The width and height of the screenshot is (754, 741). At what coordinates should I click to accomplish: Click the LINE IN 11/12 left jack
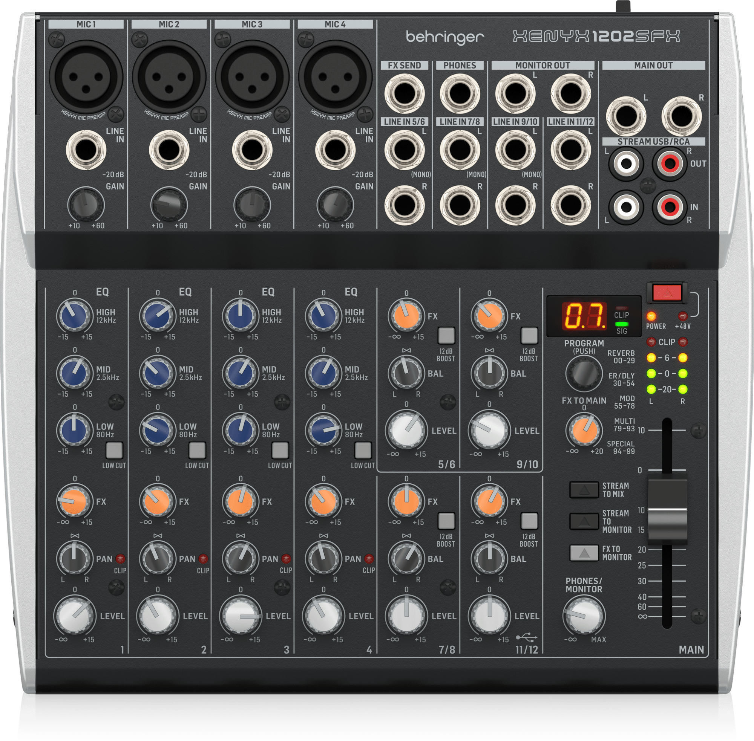570,150
